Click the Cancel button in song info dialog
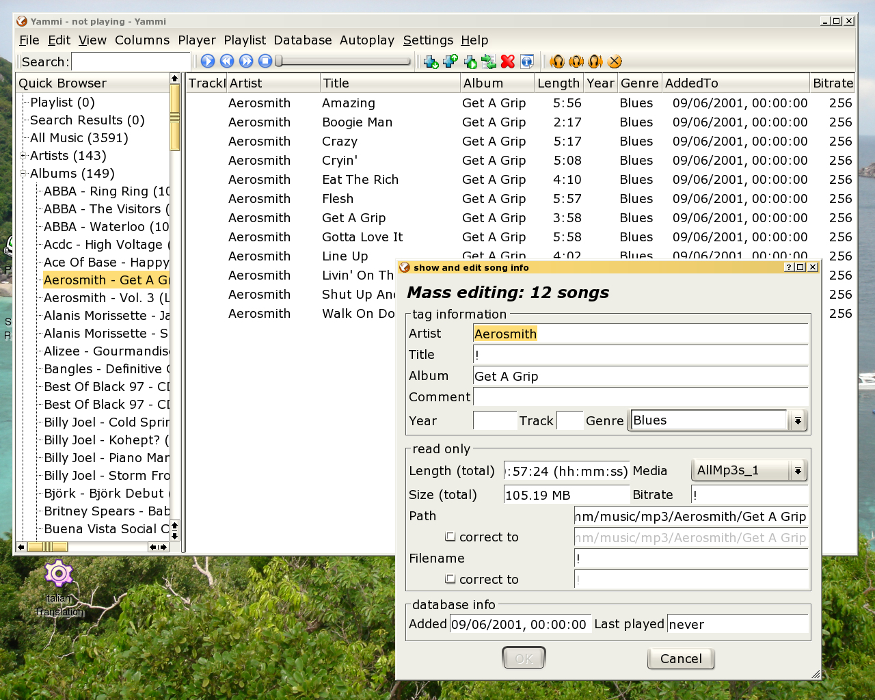This screenshot has width=875, height=700. (x=681, y=659)
